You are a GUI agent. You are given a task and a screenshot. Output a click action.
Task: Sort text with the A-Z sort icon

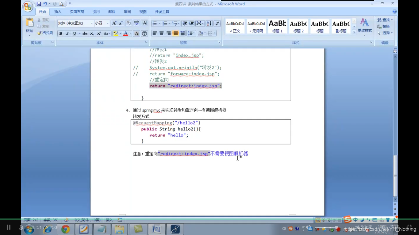pyautogui.click(x=209, y=23)
